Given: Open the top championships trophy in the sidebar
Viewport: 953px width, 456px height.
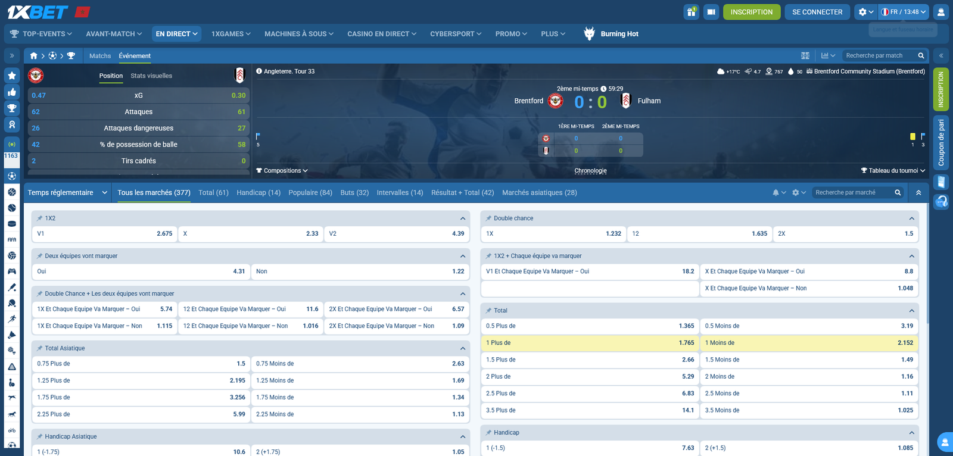Looking at the screenshot, I should coord(12,108).
